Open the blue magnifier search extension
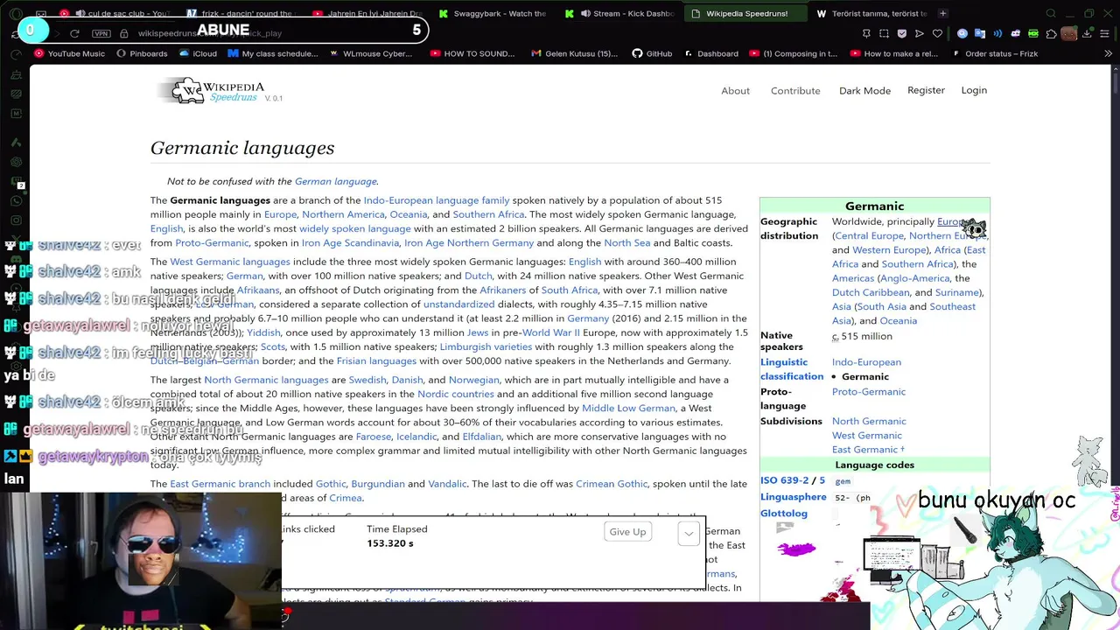 962,33
